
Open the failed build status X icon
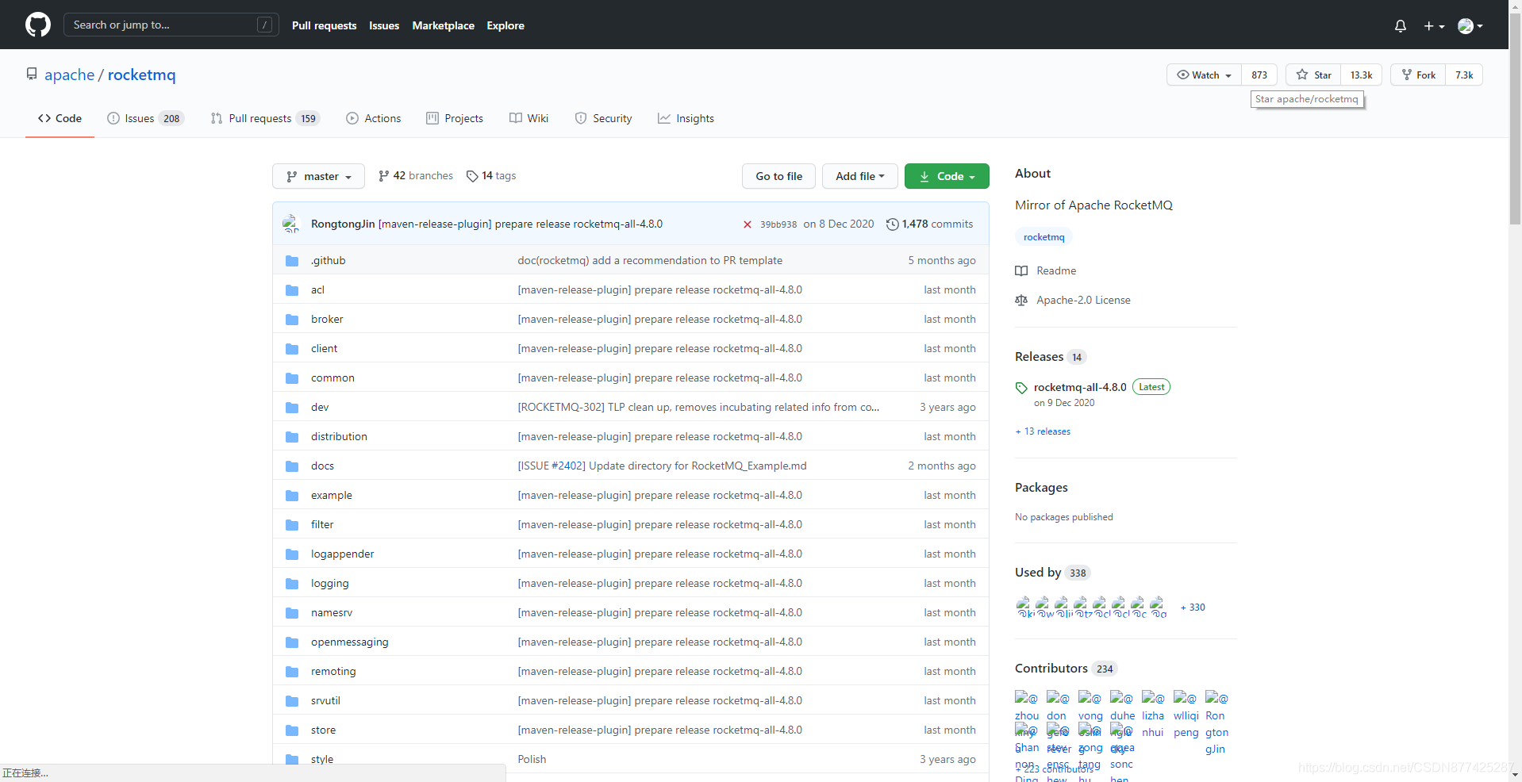click(x=748, y=224)
